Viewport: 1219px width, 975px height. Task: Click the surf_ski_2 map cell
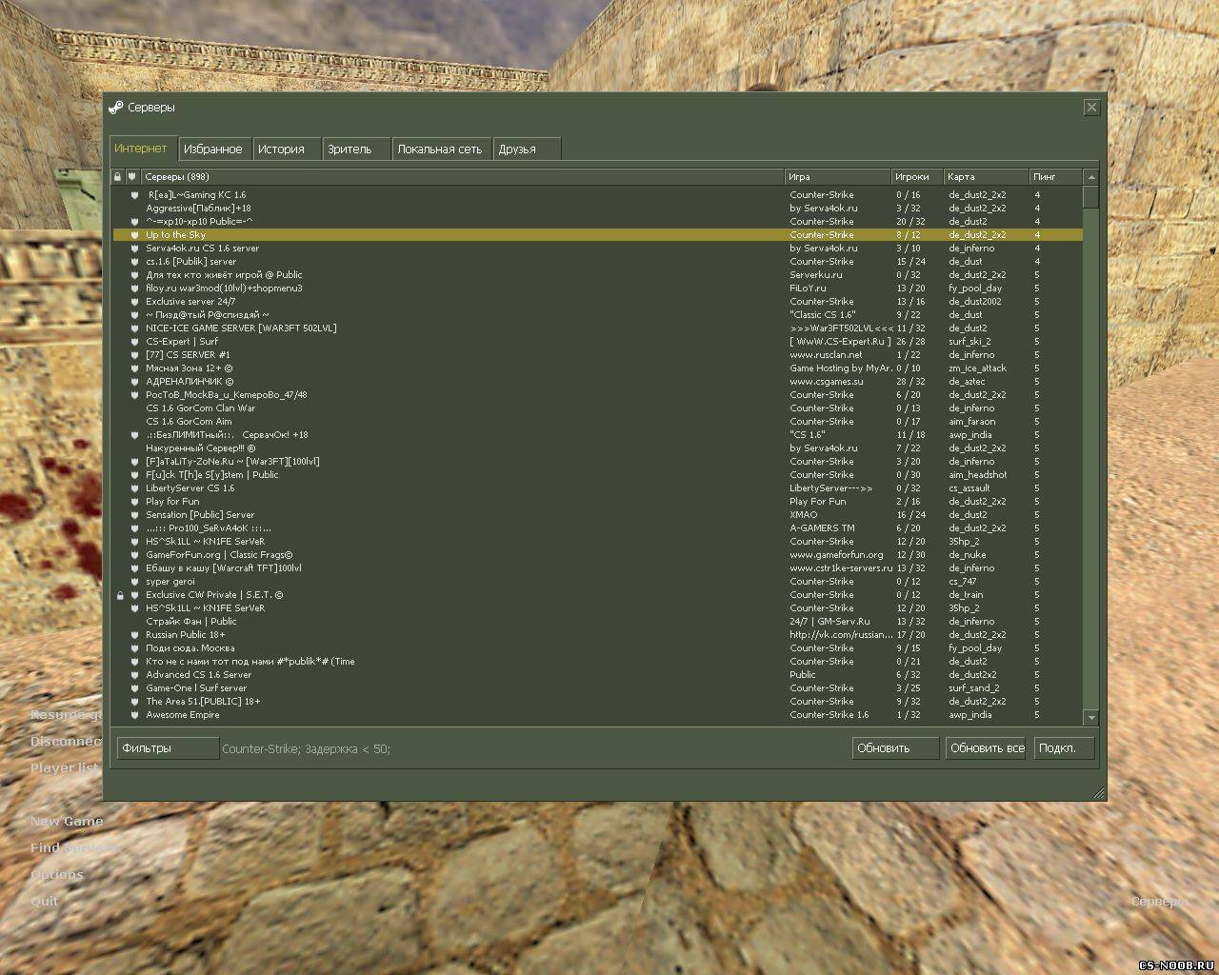[x=969, y=342]
